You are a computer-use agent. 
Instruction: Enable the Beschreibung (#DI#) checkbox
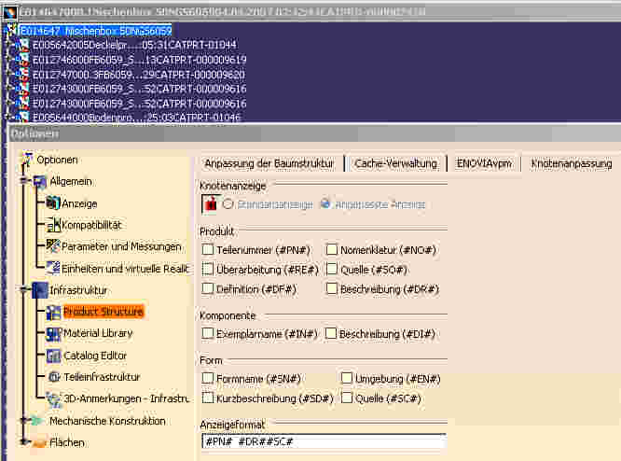(331, 333)
